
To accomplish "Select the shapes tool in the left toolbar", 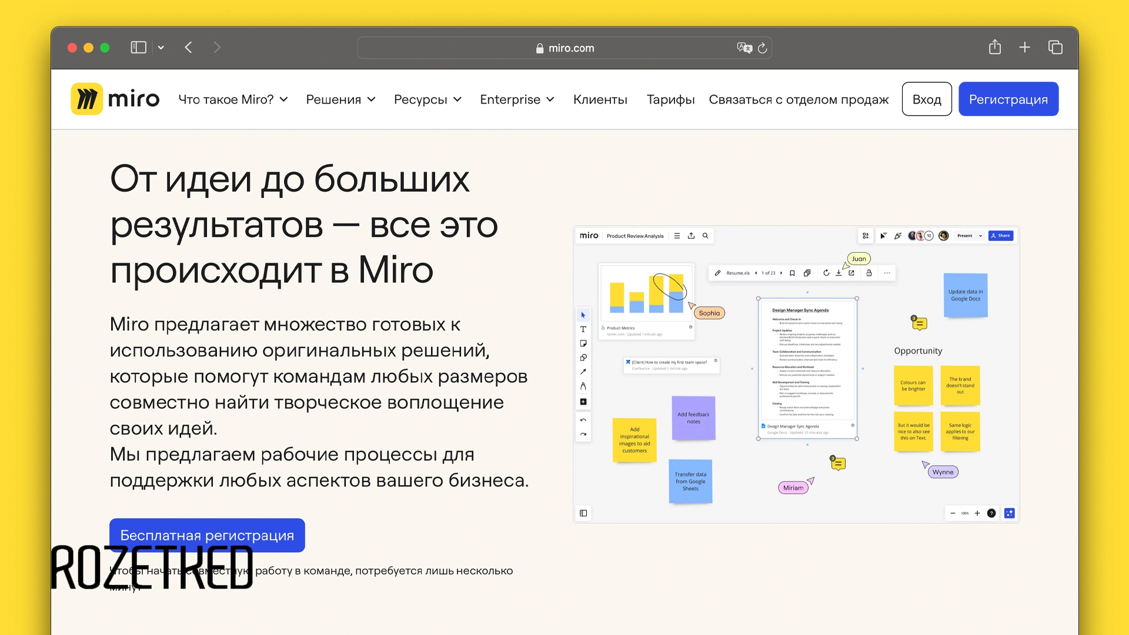I will click(583, 357).
